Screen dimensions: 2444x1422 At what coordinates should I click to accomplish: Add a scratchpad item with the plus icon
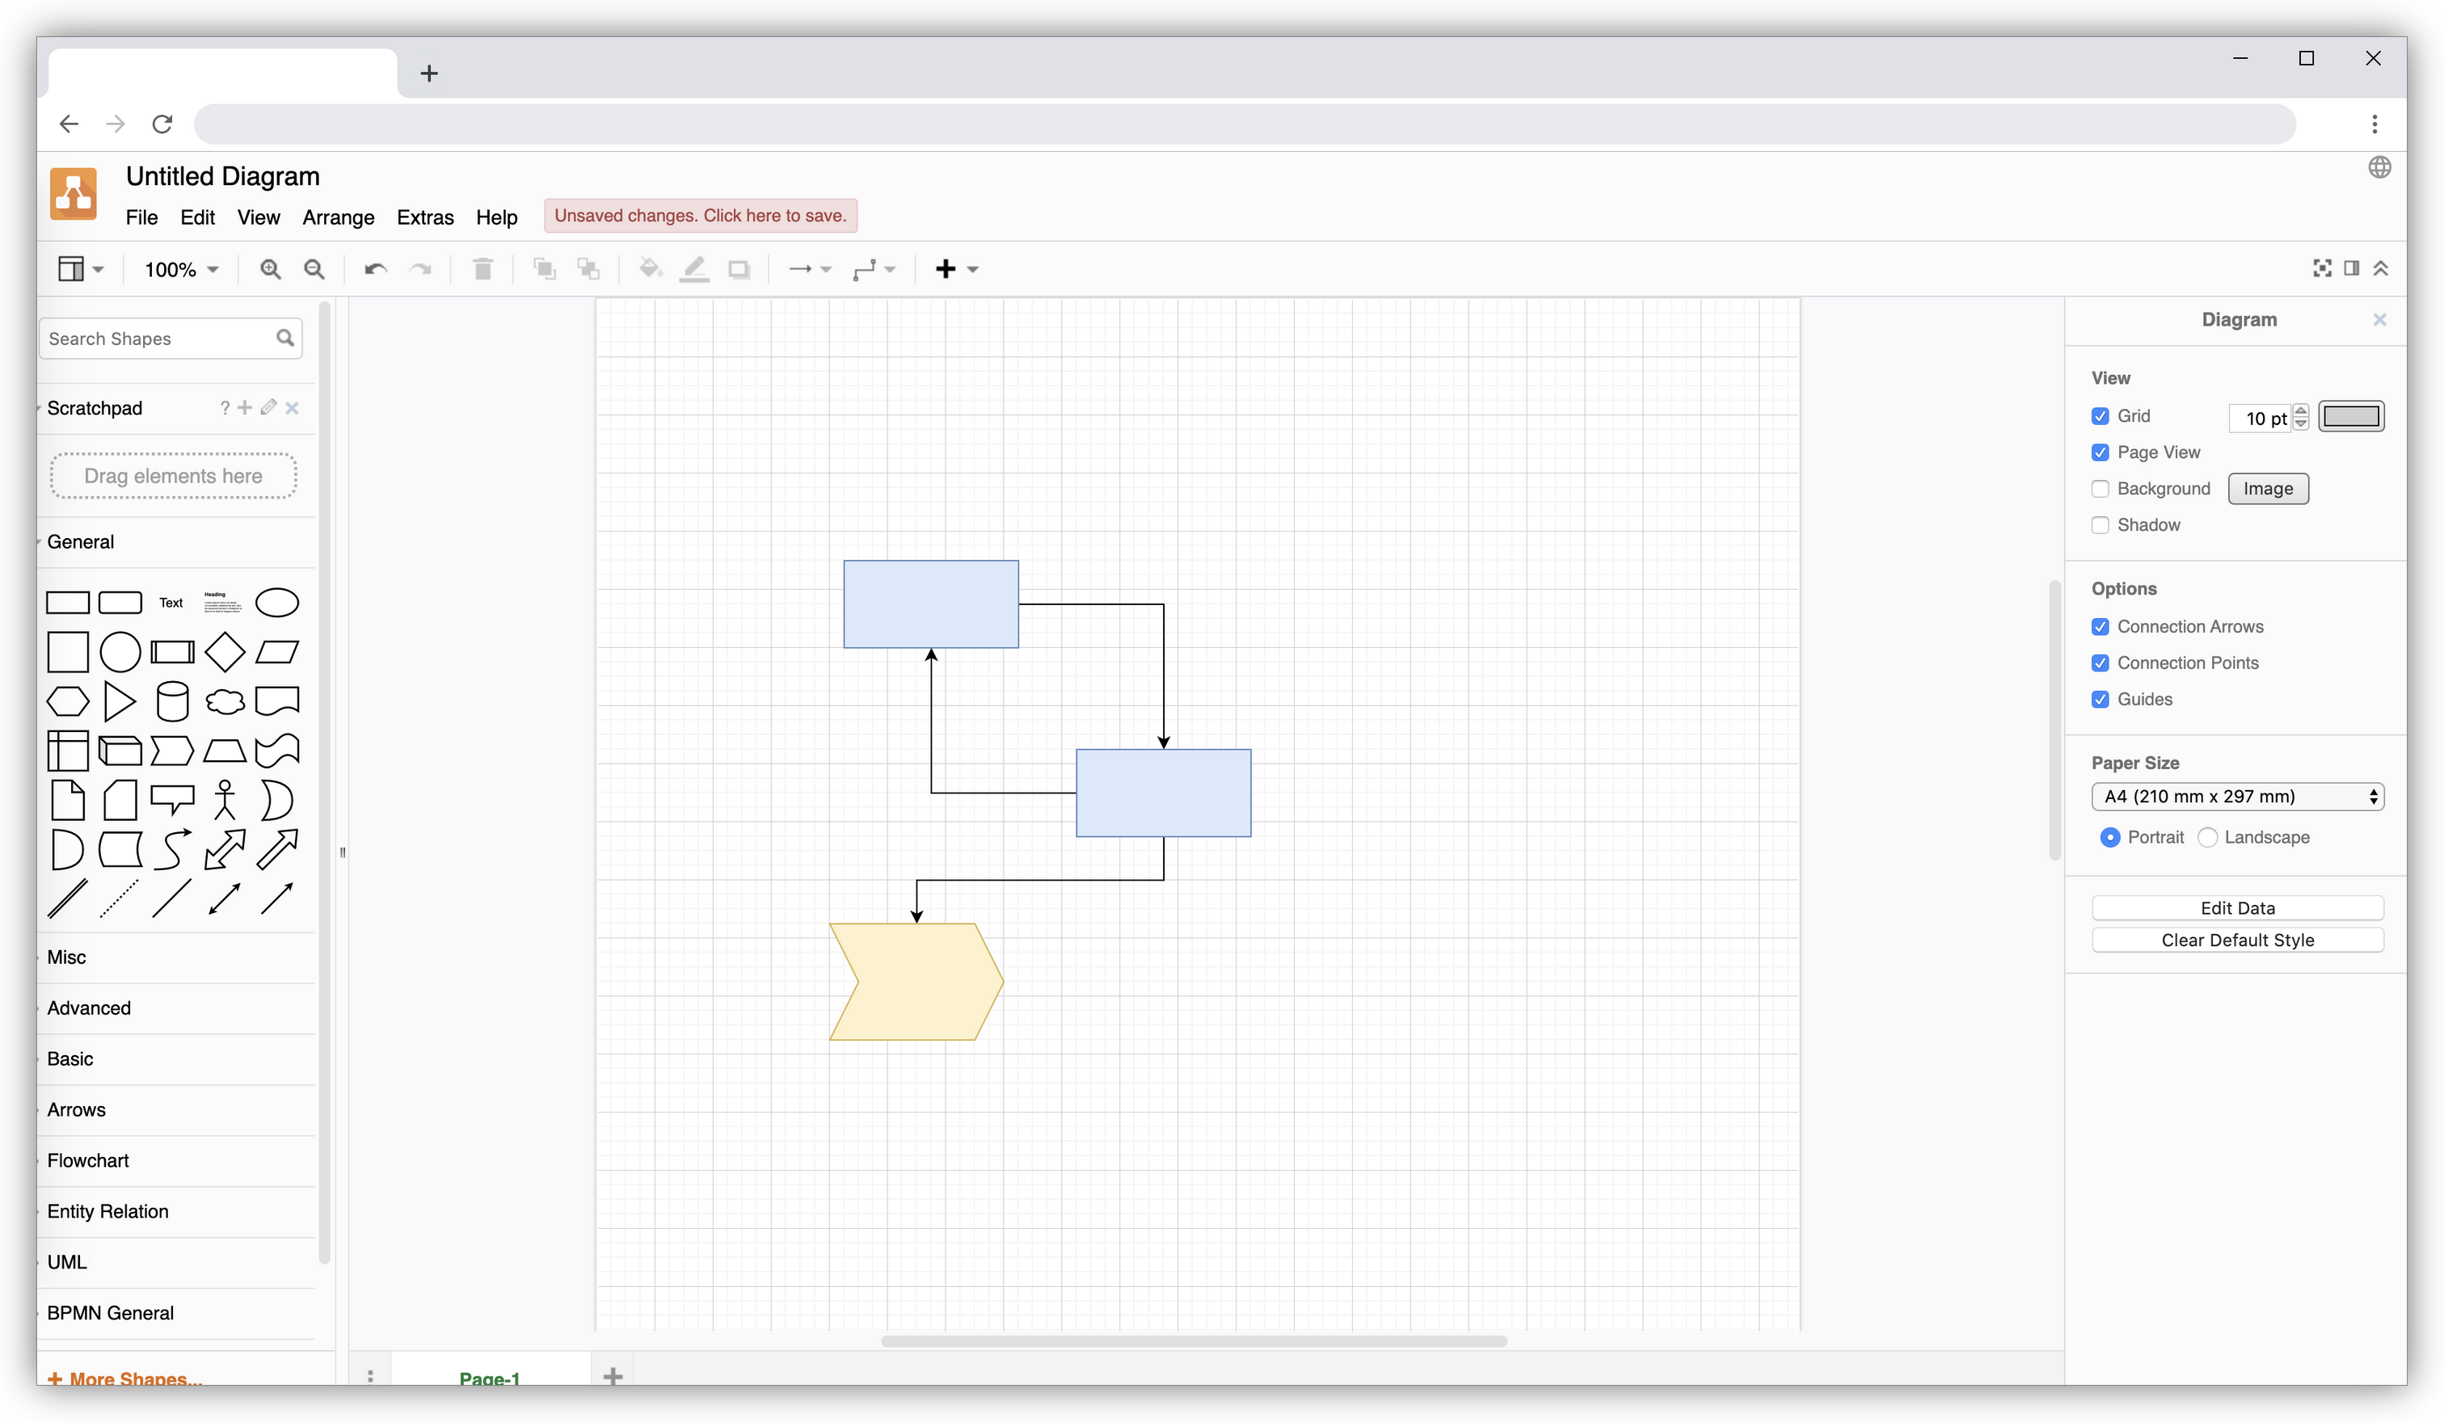[244, 408]
